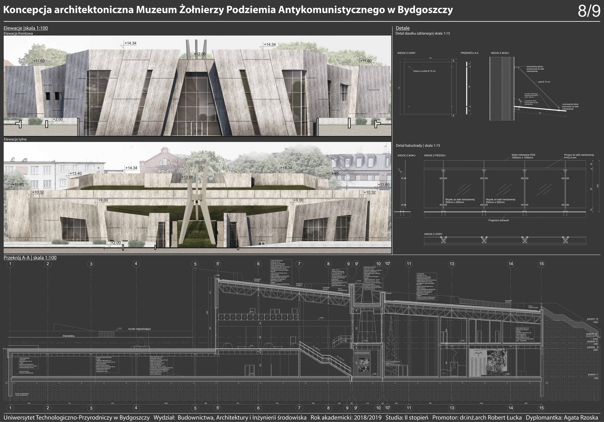Select the 'Elewacje | skala 1:100' heading
This screenshot has height=422, width=604.
tap(26, 28)
